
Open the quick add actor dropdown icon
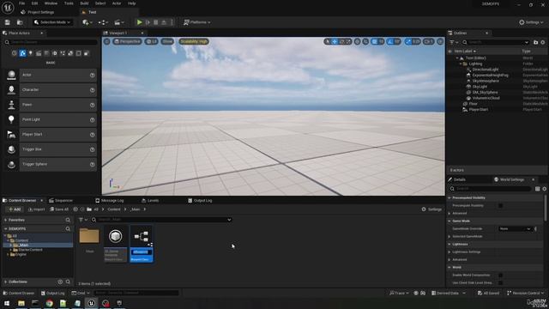coord(87,22)
